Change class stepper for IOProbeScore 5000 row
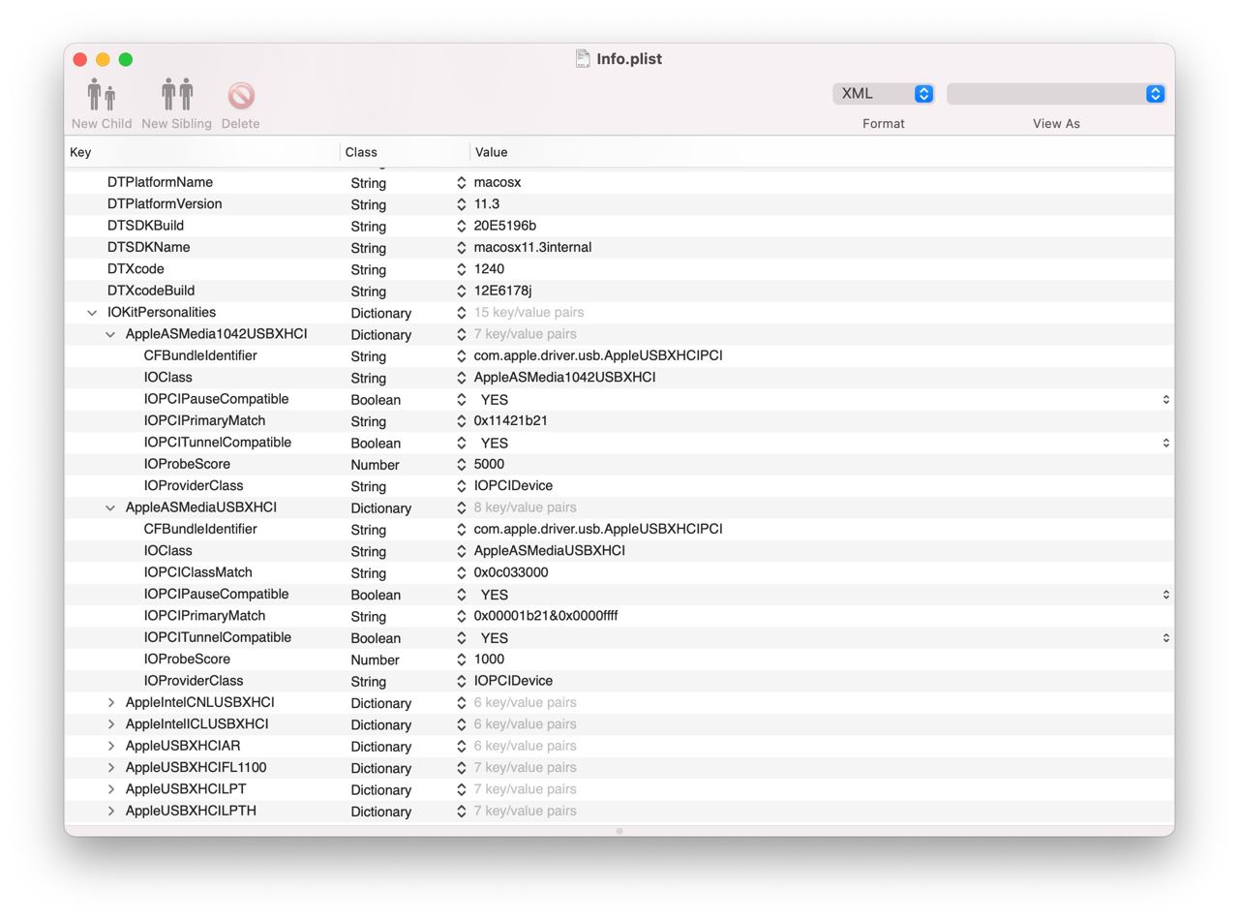 pos(462,465)
